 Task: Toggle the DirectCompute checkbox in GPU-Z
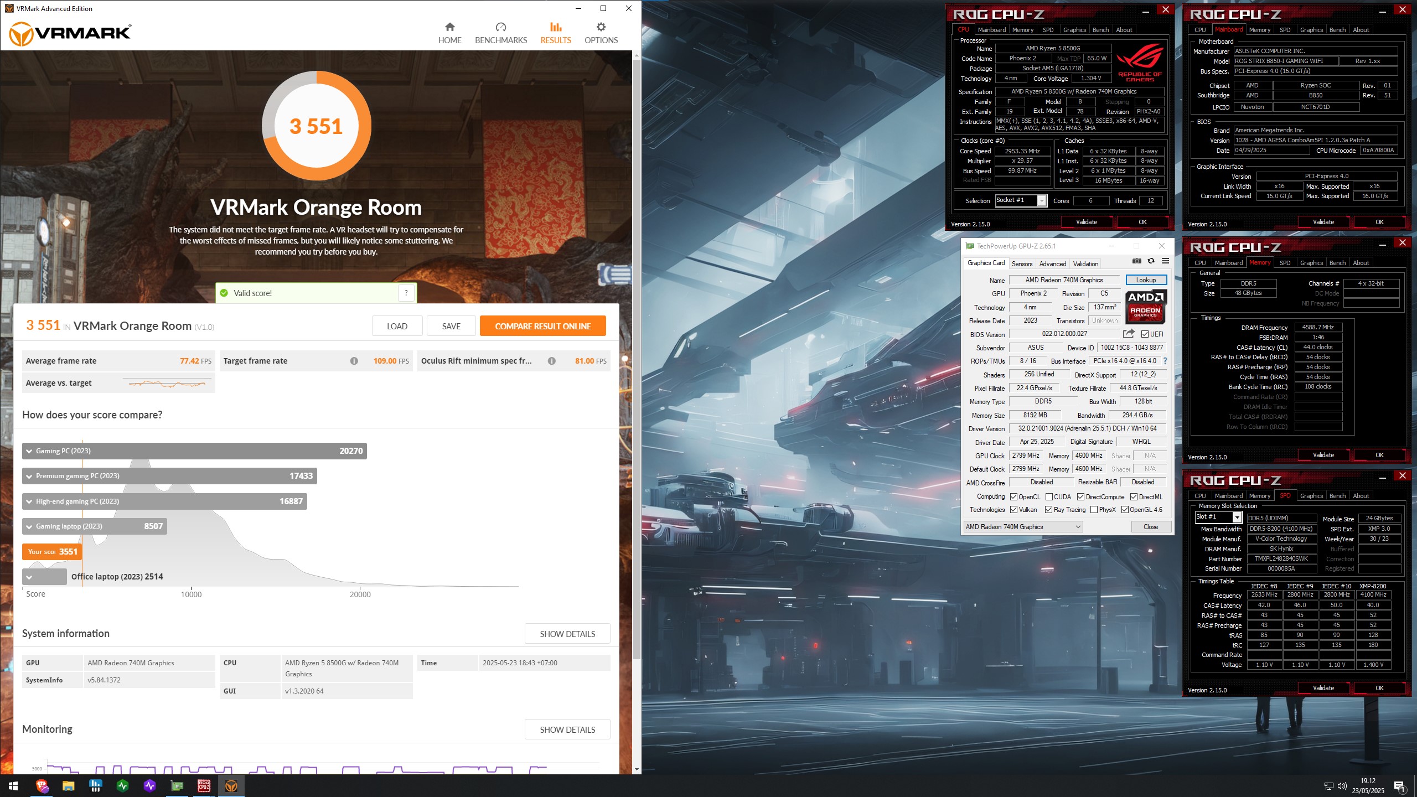[x=1080, y=496]
